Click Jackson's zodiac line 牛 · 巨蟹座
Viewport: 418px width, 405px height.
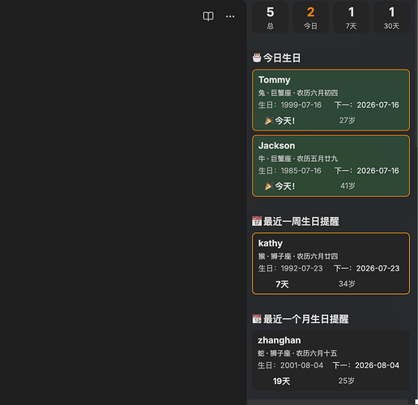click(x=275, y=159)
